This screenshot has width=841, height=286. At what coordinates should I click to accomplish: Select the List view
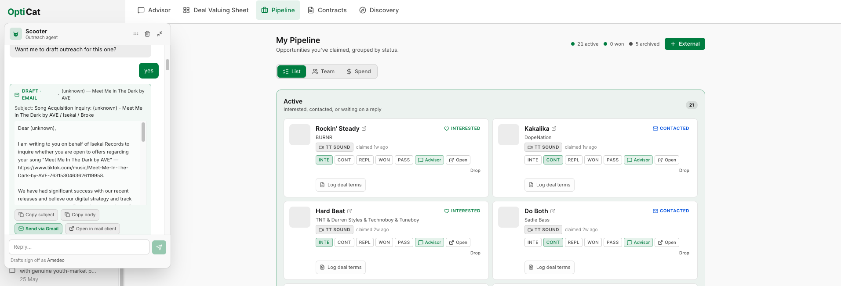(x=291, y=71)
